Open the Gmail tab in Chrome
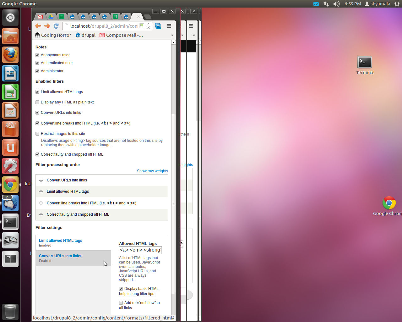The width and height of the screenshot is (402, 322). coord(40,17)
